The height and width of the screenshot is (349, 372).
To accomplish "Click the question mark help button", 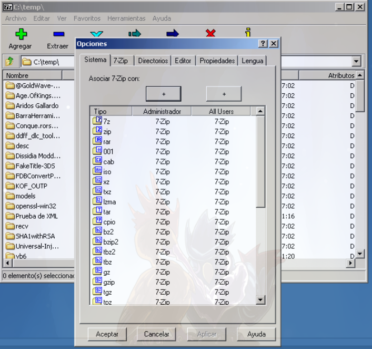I will 263,44.
